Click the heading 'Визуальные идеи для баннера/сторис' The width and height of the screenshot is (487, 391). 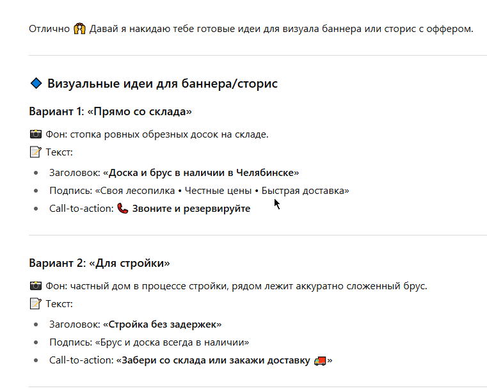[163, 84]
